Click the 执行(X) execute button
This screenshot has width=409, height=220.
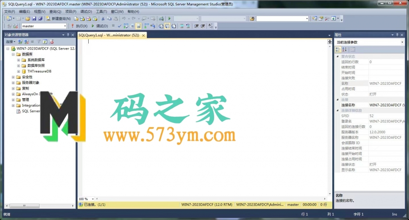click(x=79, y=26)
